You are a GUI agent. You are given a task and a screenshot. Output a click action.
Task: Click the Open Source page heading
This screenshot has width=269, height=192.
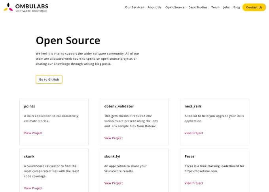[68, 41]
